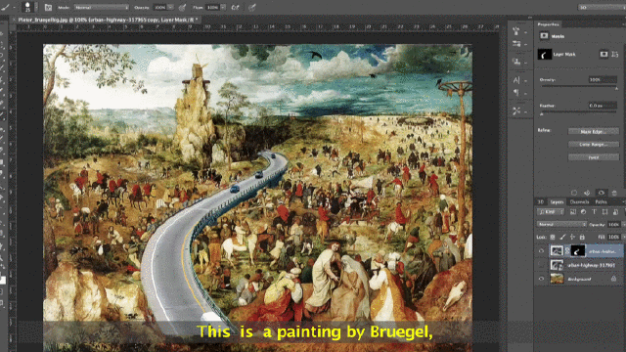Open the Flow slider dropdown arrow
This screenshot has width=626, height=352.
coord(223,7)
